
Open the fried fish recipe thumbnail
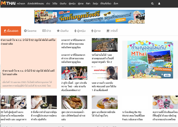tap(74, 102)
